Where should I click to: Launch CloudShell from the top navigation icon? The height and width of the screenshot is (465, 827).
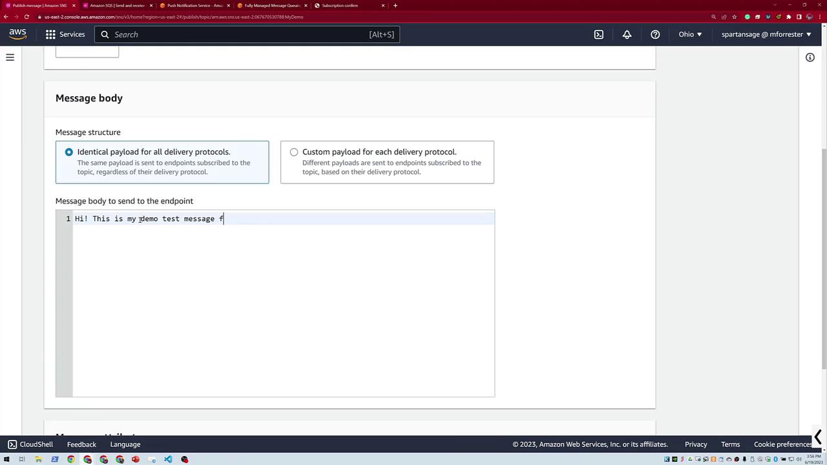[x=599, y=34]
